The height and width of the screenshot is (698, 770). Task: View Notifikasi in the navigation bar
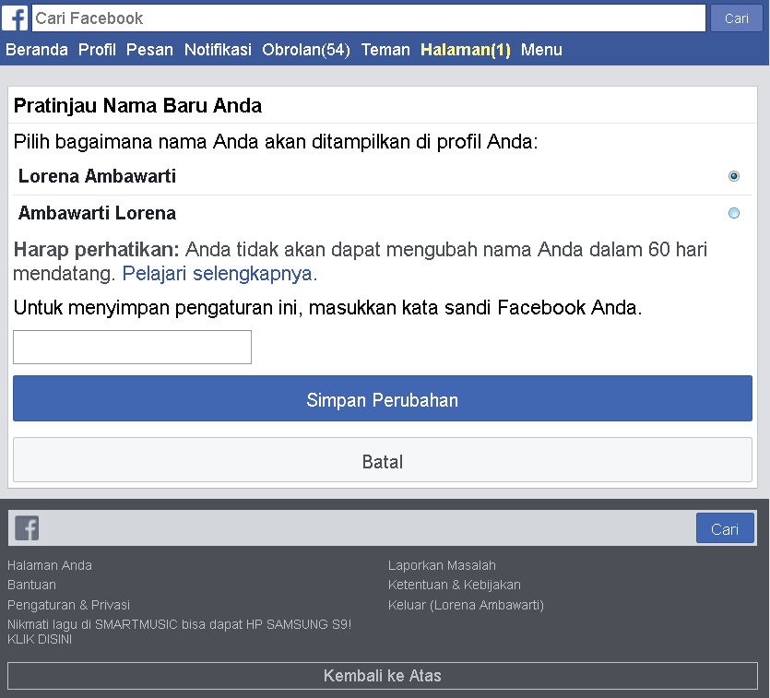pyautogui.click(x=218, y=50)
